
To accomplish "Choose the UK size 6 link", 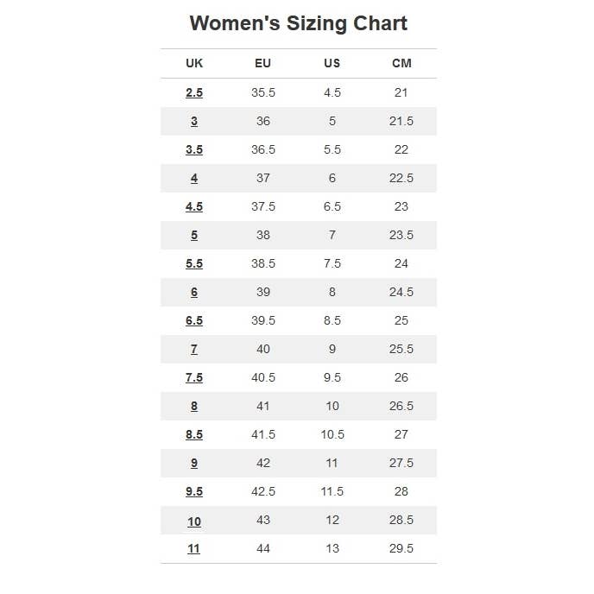I will click(194, 293).
